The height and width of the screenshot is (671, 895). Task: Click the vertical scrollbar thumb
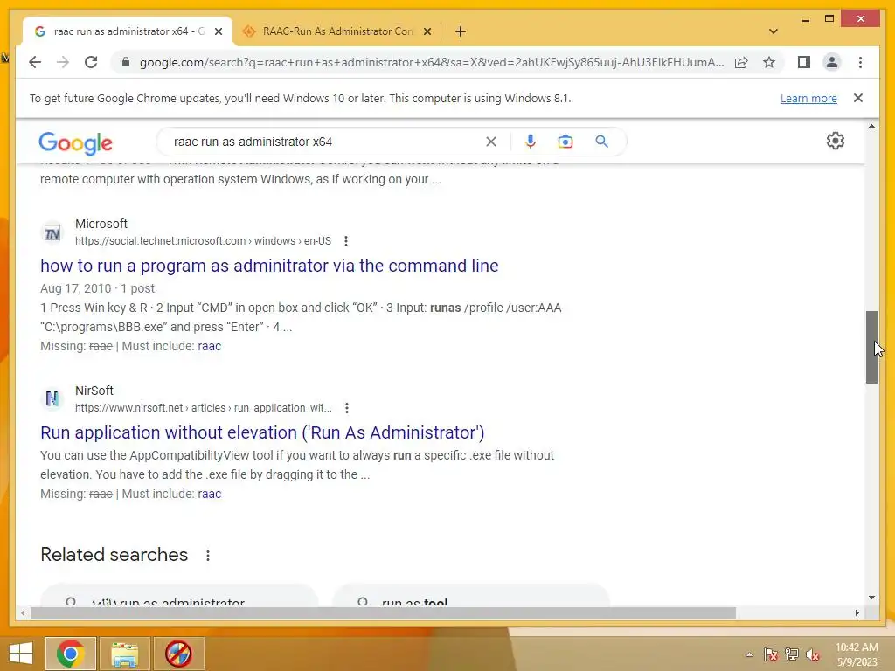[871, 347]
